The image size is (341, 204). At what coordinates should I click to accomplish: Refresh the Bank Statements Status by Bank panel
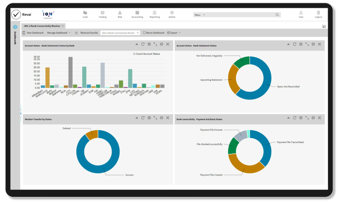(x=143, y=44)
